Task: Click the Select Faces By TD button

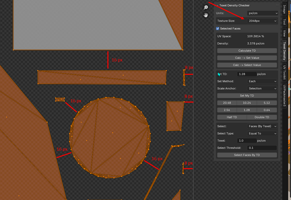Action: coord(247,155)
